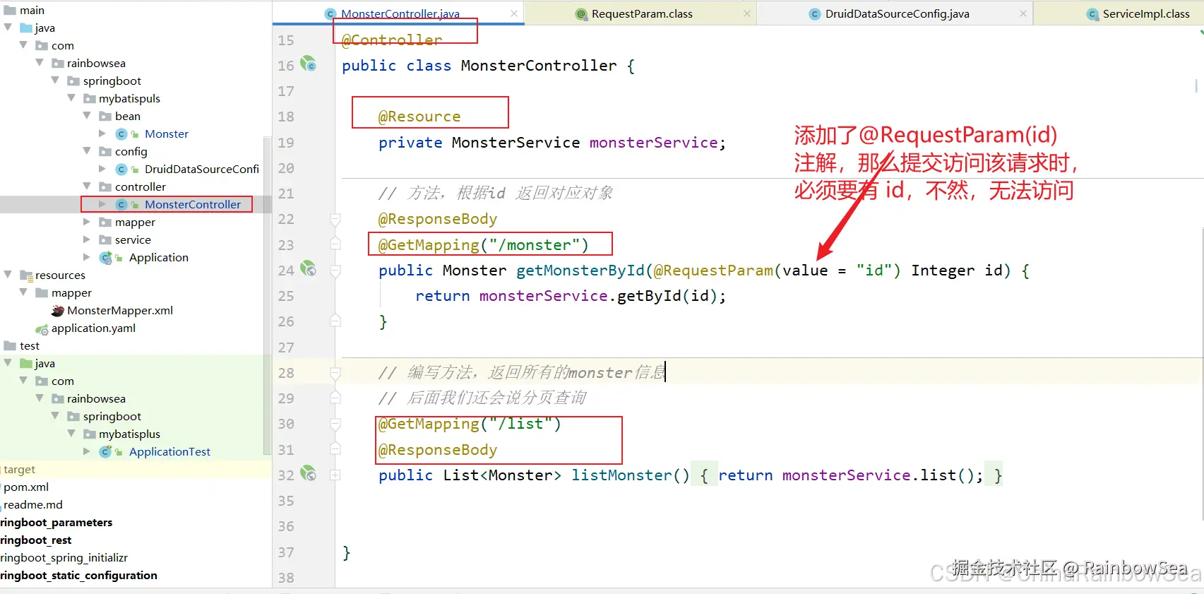Click the project tree vertical scrollbar
1204x594 pixels.
click(x=267, y=297)
